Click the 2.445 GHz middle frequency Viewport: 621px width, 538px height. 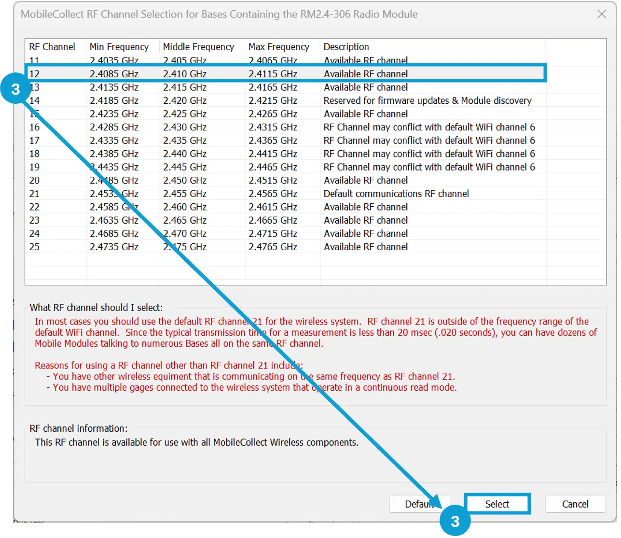point(185,167)
